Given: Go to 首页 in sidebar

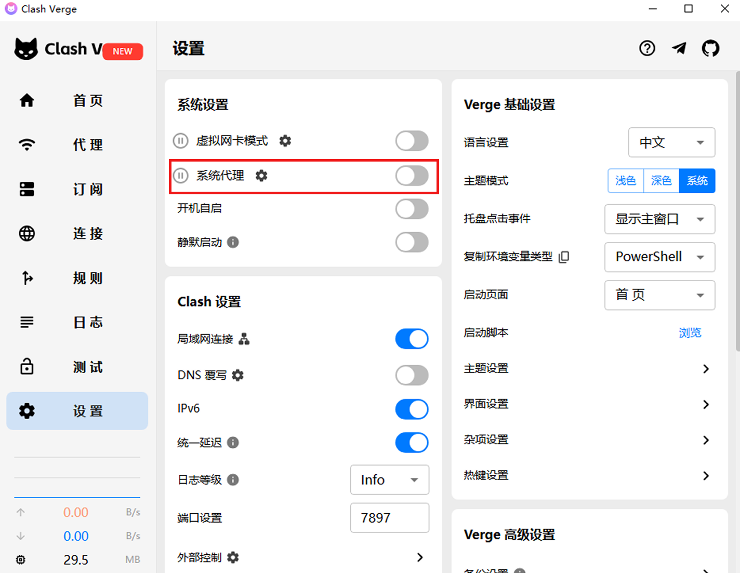Looking at the screenshot, I should (77, 100).
